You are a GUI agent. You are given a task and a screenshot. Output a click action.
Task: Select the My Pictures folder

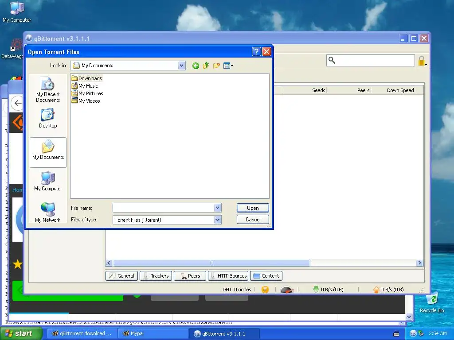click(87, 93)
